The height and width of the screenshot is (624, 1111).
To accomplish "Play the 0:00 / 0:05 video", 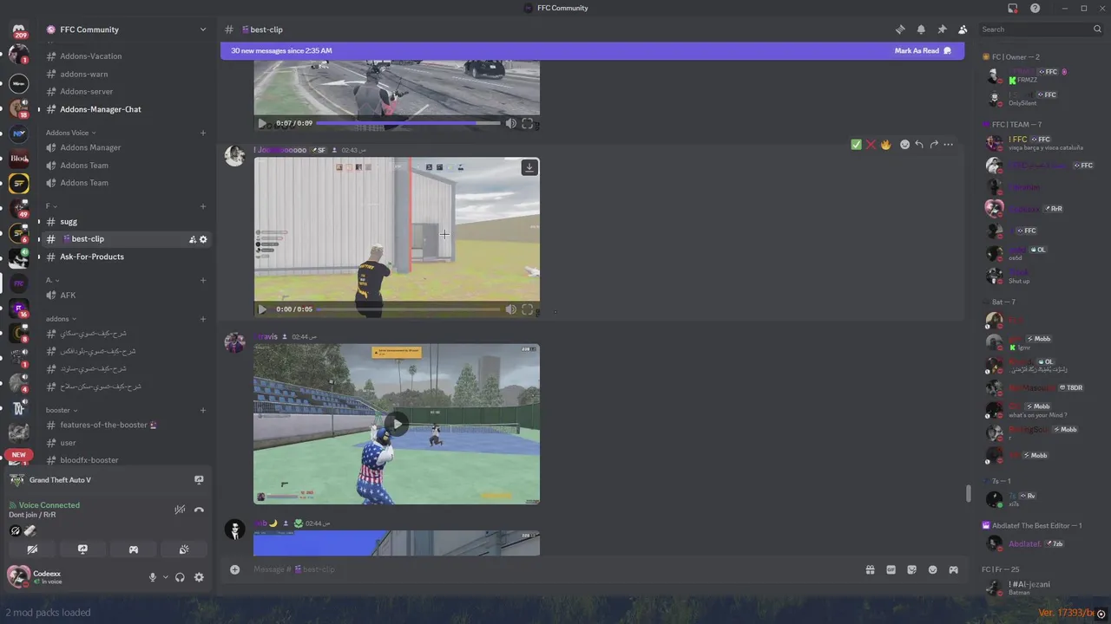I will pos(262,309).
